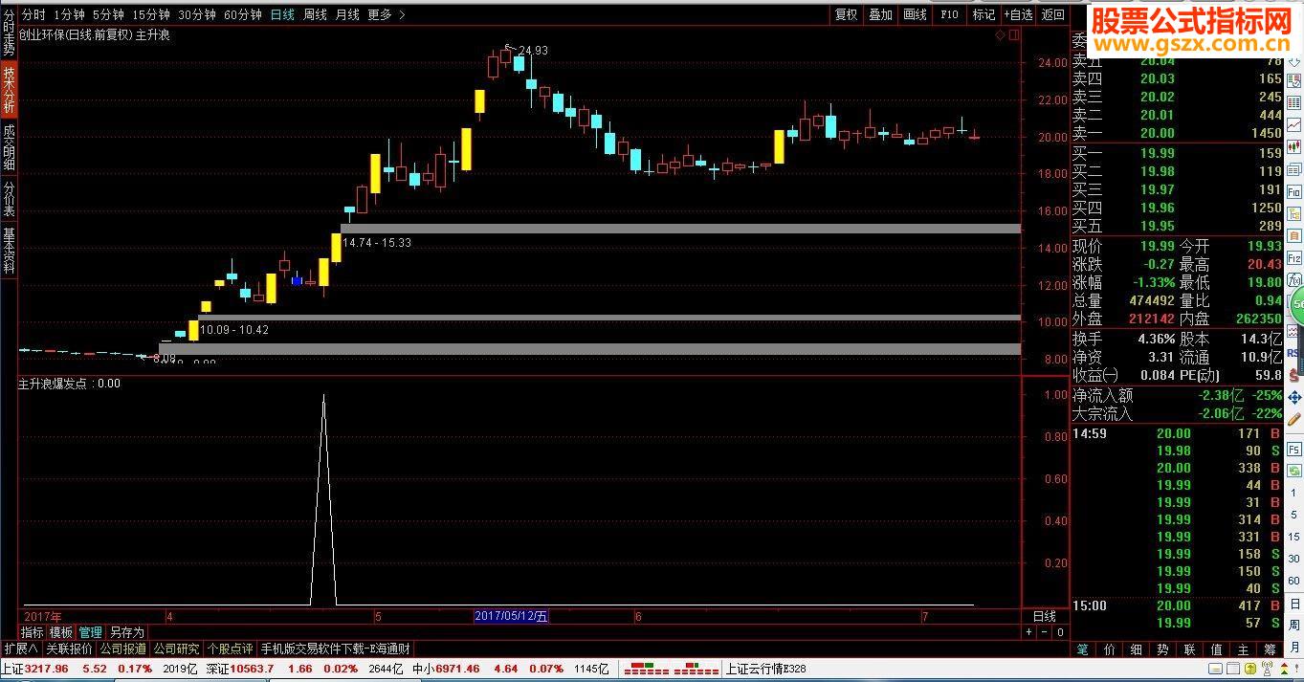The width and height of the screenshot is (1304, 682).
Task: Open the F10 company info icon in right sidebar
Action: coord(1293,191)
